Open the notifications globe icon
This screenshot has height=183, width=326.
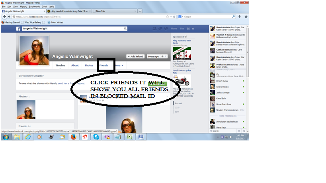click(x=166, y=29)
